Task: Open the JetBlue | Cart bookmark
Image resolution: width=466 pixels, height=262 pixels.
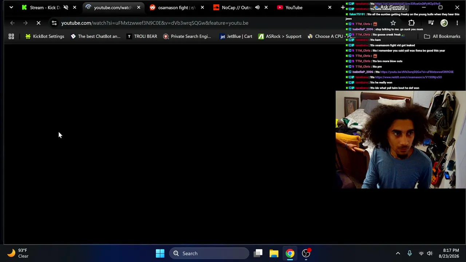Action: pos(236,36)
